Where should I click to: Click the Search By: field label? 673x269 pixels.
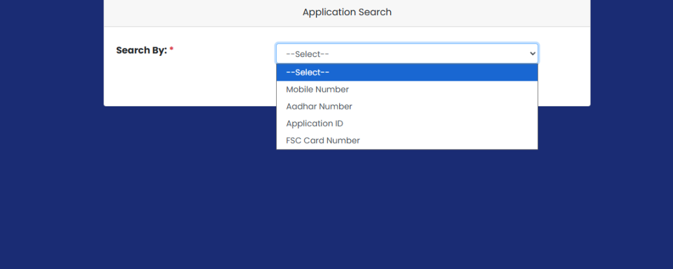(x=141, y=51)
